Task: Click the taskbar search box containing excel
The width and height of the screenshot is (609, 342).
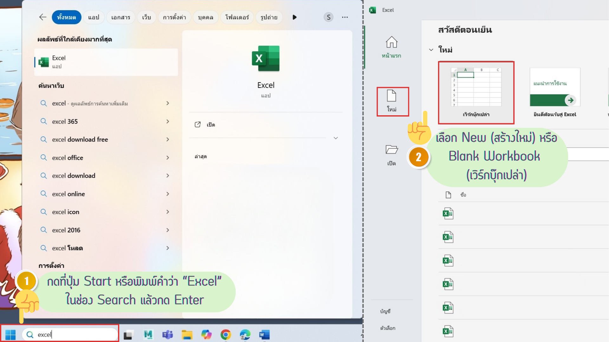Action: [x=70, y=334]
